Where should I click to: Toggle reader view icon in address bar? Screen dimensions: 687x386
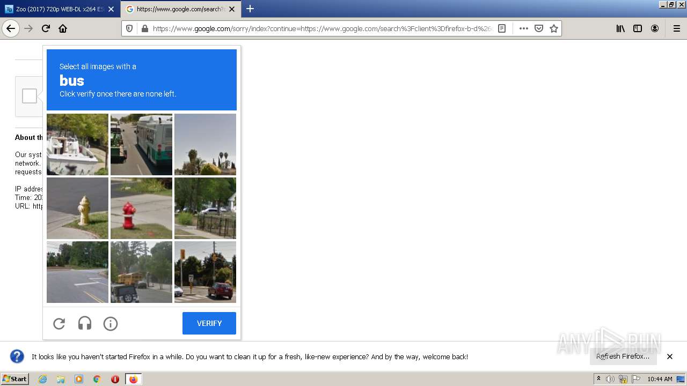pyautogui.click(x=502, y=28)
